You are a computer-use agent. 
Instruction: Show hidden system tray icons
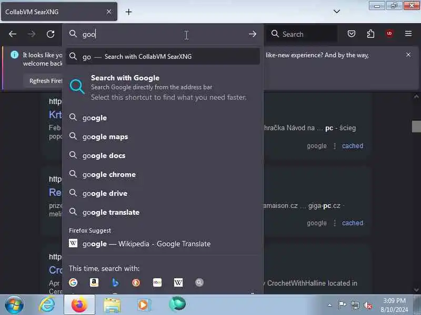[x=330, y=305]
